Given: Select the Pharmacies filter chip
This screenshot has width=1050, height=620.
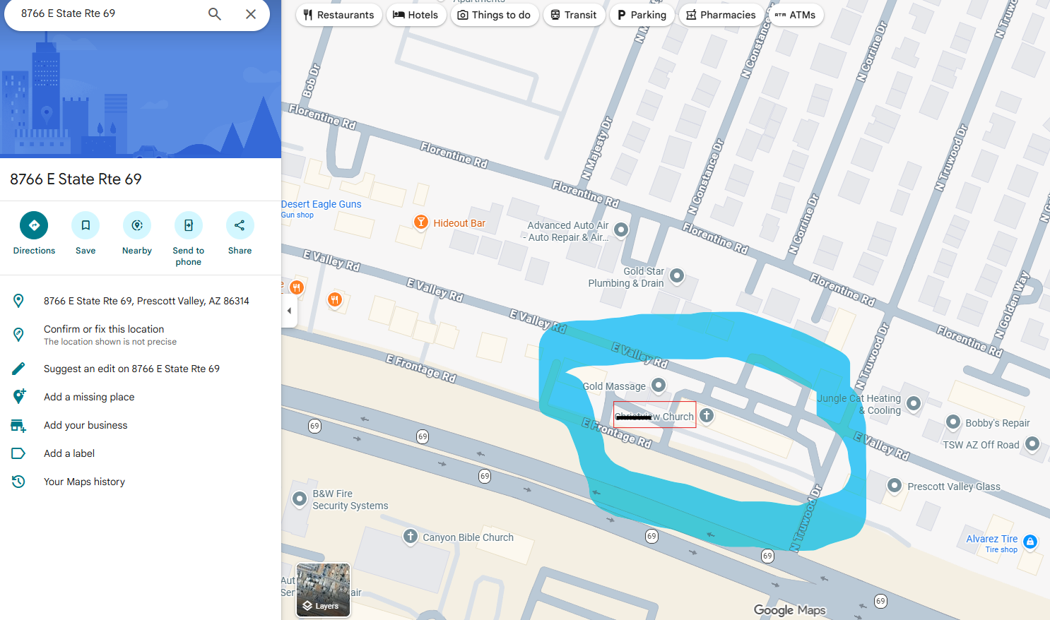Looking at the screenshot, I should (721, 15).
